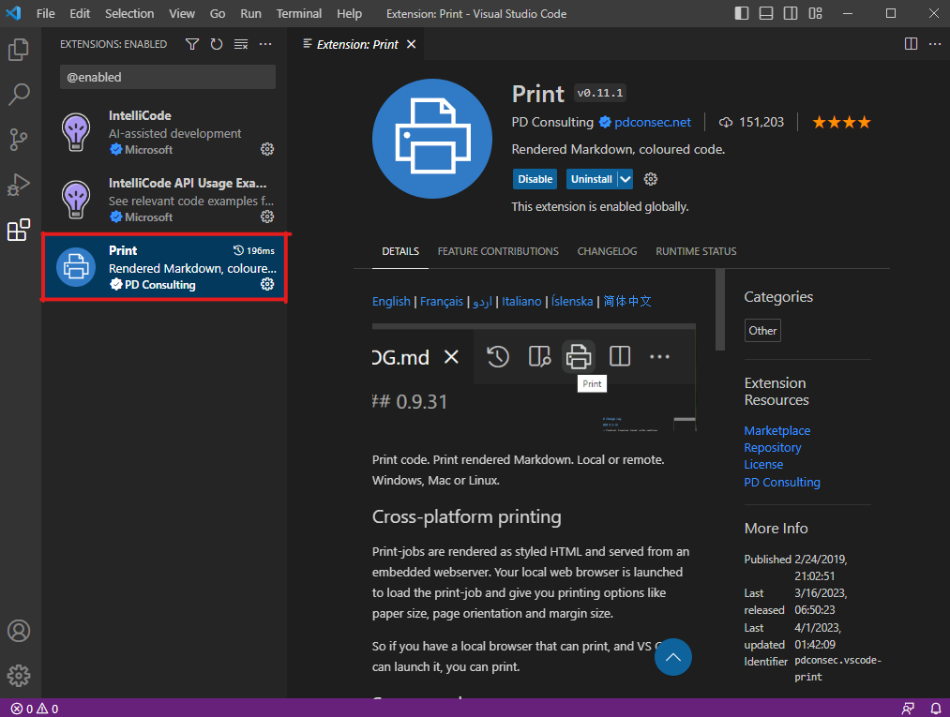Image resolution: width=950 pixels, height=717 pixels.
Task: Uninstall the Print extension
Action: 591,179
